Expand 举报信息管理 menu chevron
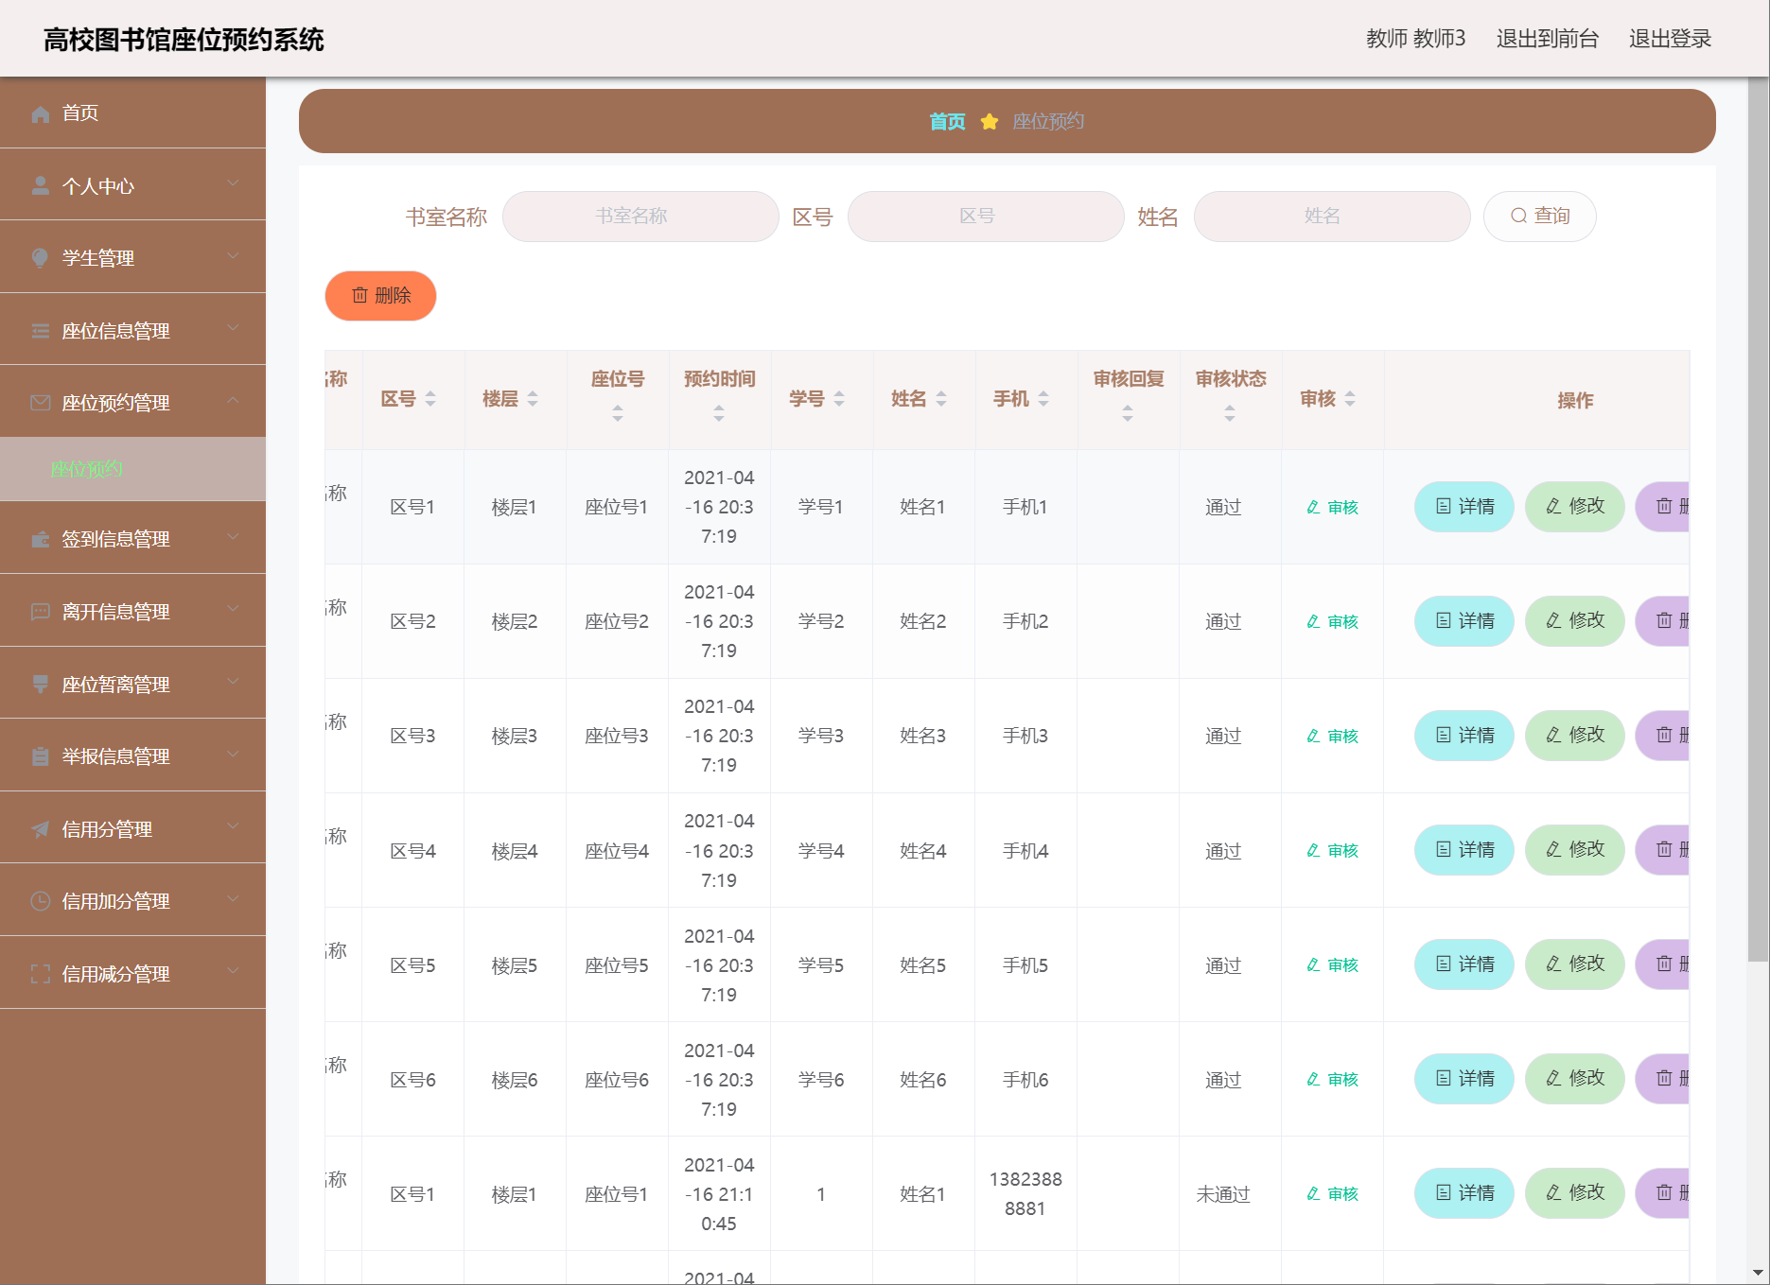This screenshot has width=1770, height=1285. 233,755
